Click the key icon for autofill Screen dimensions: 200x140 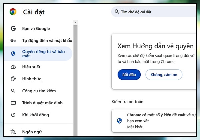coord(13,41)
